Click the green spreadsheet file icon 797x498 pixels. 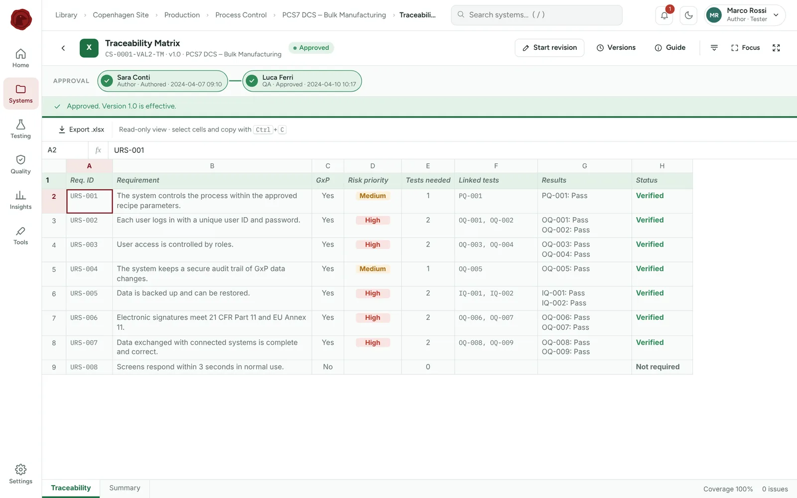pyautogui.click(x=89, y=48)
